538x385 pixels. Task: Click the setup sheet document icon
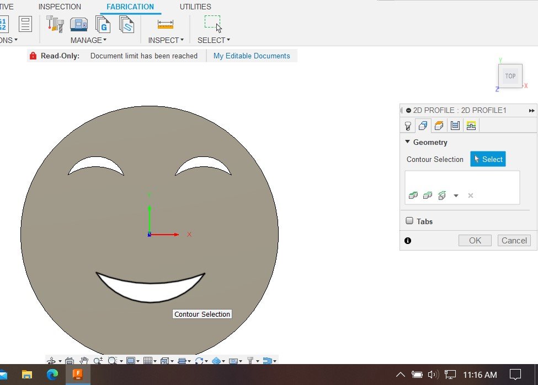click(x=25, y=24)
